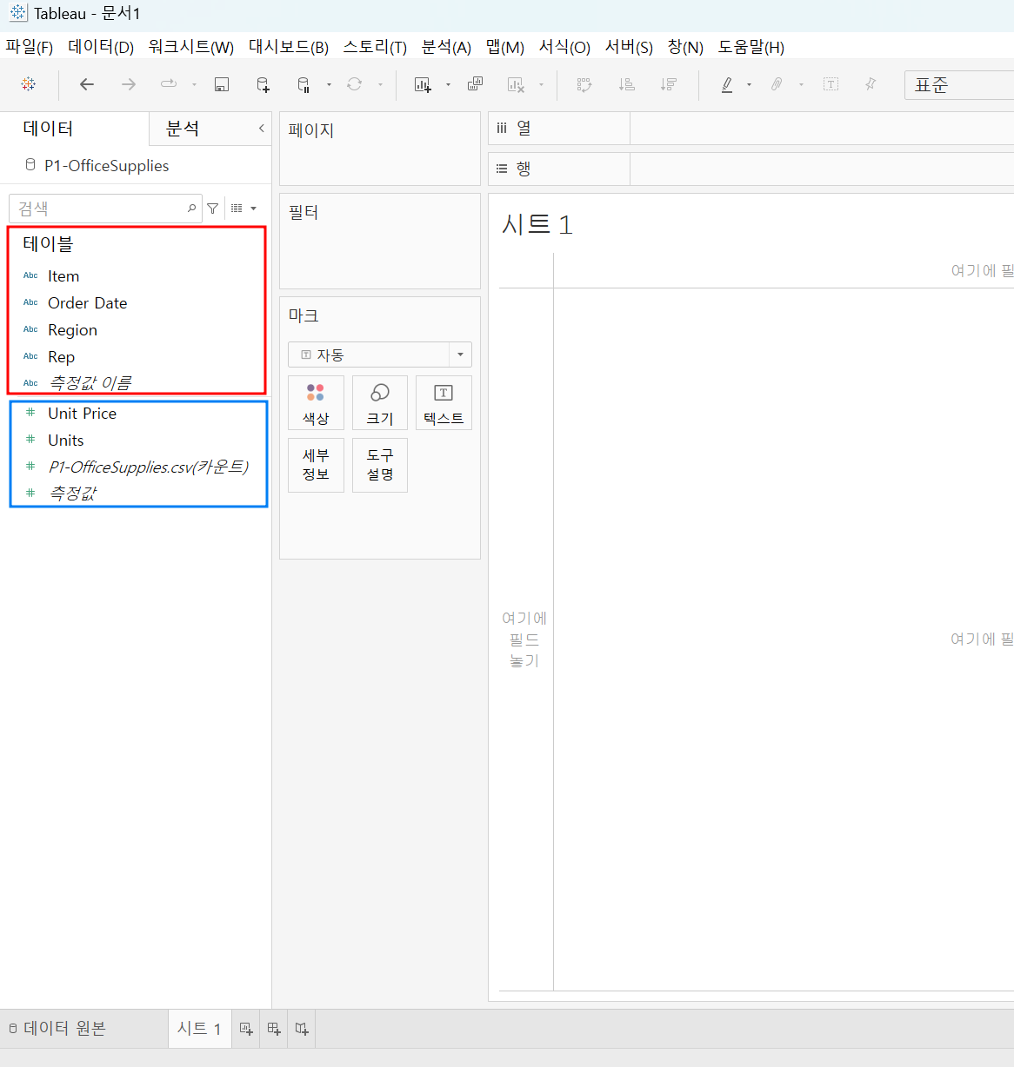Click the swap rows and columns icon

pyautogui.click(x=584, y=84)
